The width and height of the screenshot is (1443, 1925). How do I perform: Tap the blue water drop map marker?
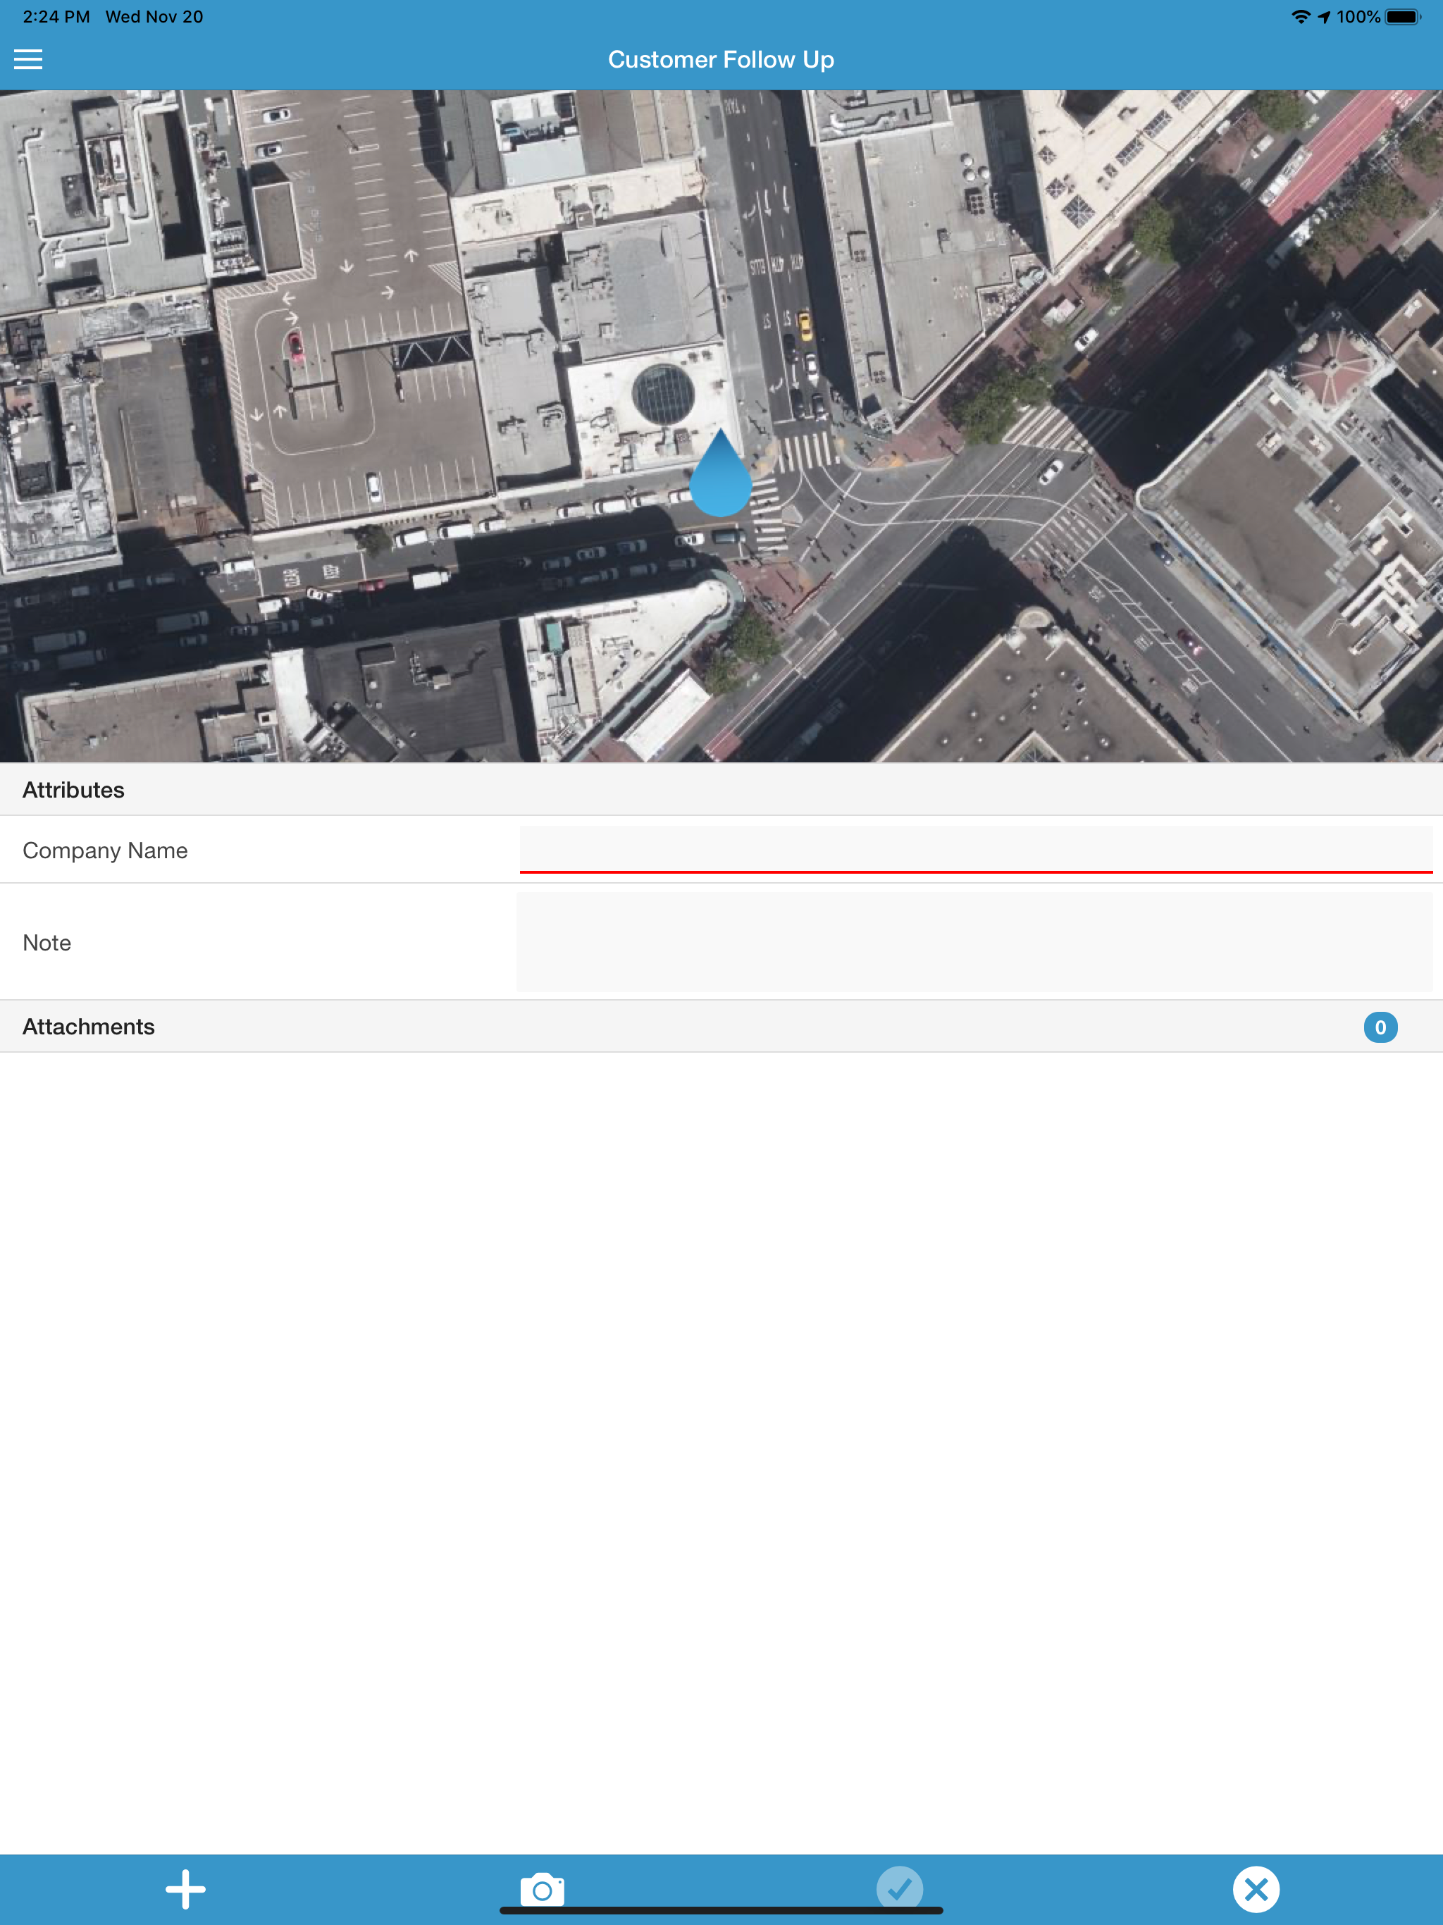coord(721,473)
